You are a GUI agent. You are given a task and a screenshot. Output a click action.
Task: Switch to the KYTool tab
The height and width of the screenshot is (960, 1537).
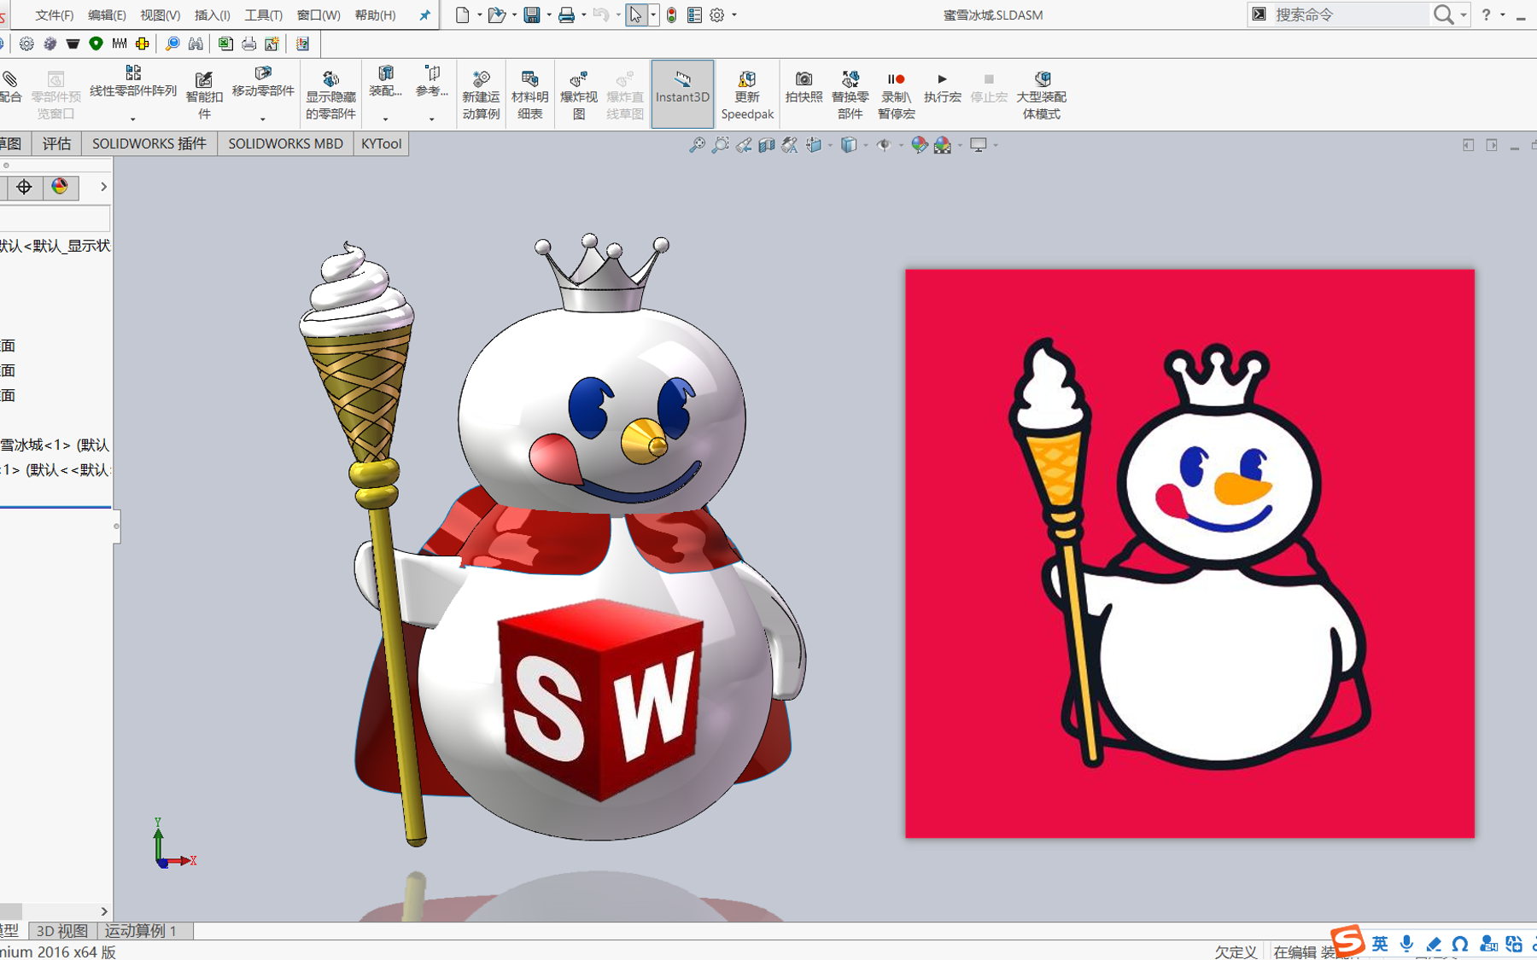click(x=381, y=144)
